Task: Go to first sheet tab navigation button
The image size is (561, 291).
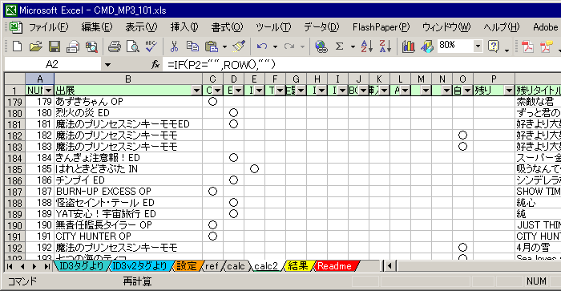Action: 10,266
